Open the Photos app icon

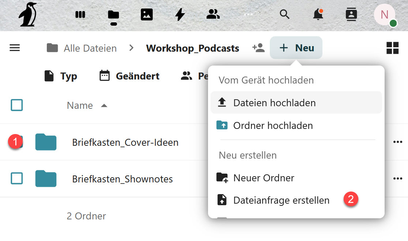(147, 15)
